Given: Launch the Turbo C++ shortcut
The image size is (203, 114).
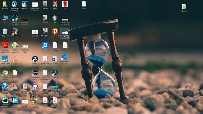Looking at the screenshot, I should 15,33.
